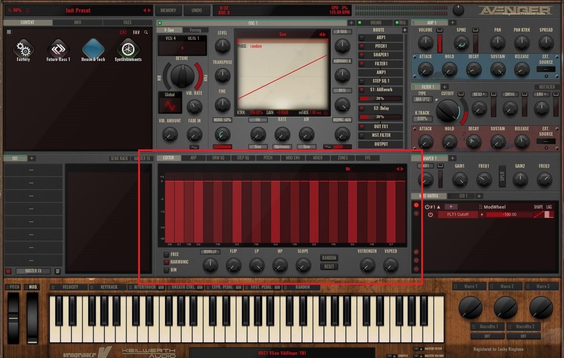Viewport: 564px width, 358px height.
Task: Switch to the INFO tab
Action: 77,23
